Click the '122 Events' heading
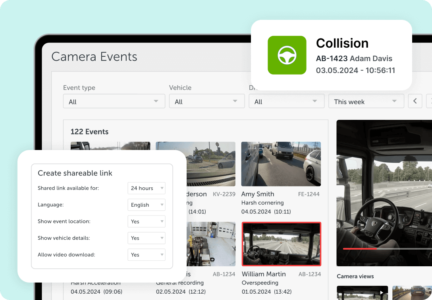Image resolution: width=432 pixels, height=300 pixels. (x=90, y=132)
